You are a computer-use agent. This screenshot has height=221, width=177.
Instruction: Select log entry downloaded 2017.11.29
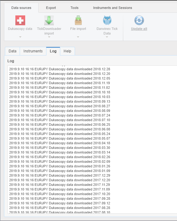(60, 185)
